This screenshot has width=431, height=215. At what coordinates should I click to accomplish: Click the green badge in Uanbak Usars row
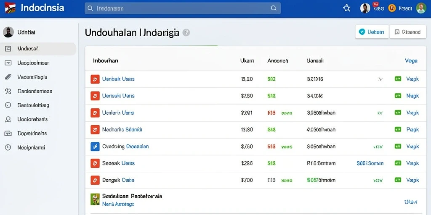[398, 79]
